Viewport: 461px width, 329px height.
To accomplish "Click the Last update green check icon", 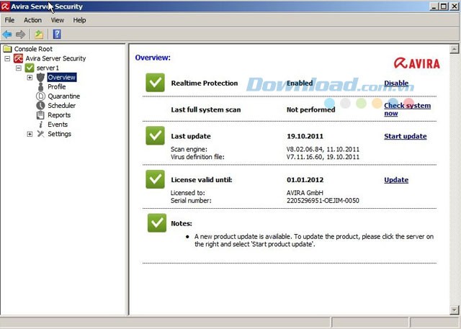I will [x=155, y=135].
